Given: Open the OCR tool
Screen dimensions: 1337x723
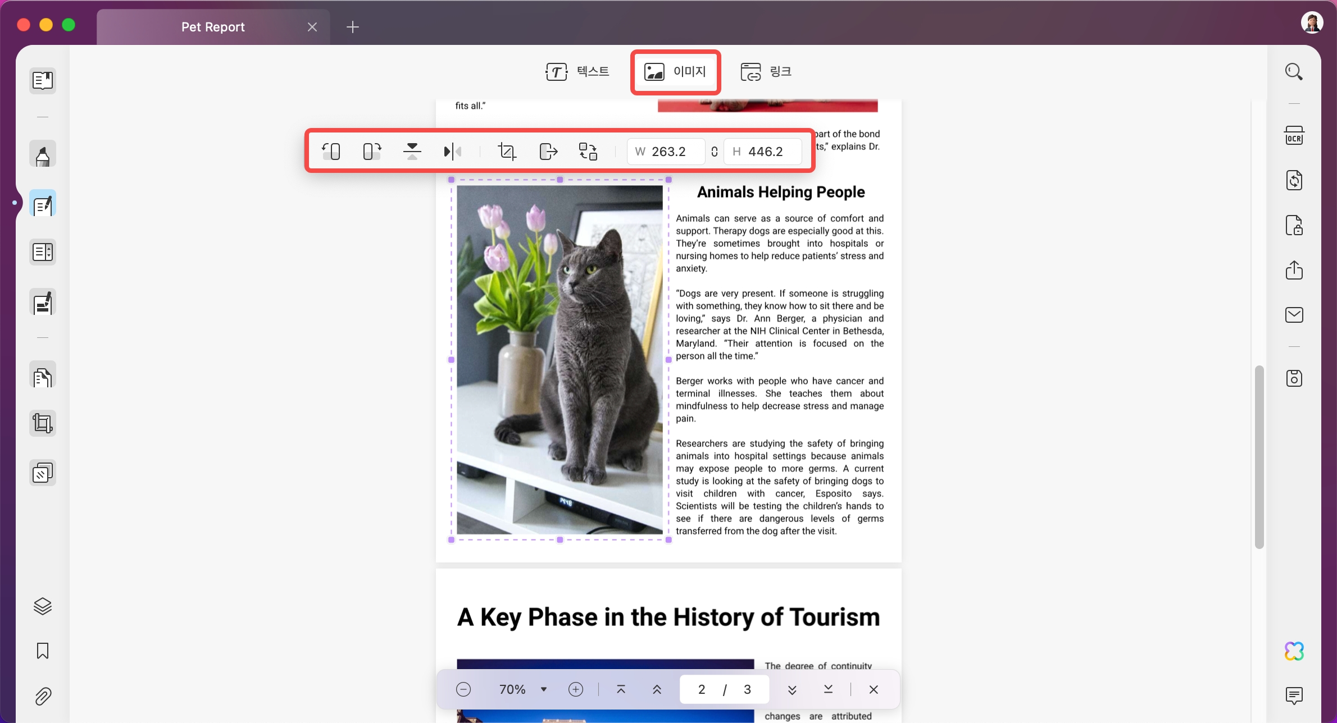Looking at the screenshot, I should coord(1294,135).
